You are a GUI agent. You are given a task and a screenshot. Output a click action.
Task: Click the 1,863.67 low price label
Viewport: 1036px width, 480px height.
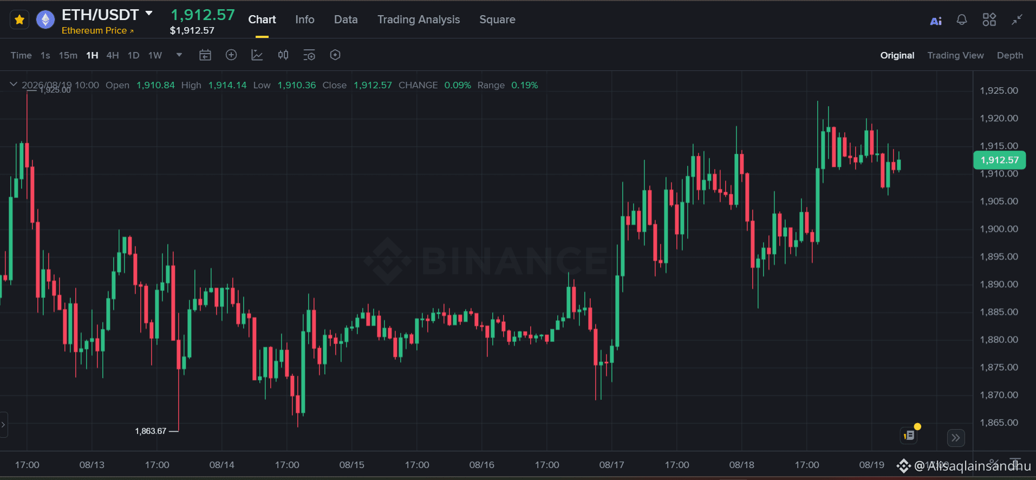tap(151, 431)
